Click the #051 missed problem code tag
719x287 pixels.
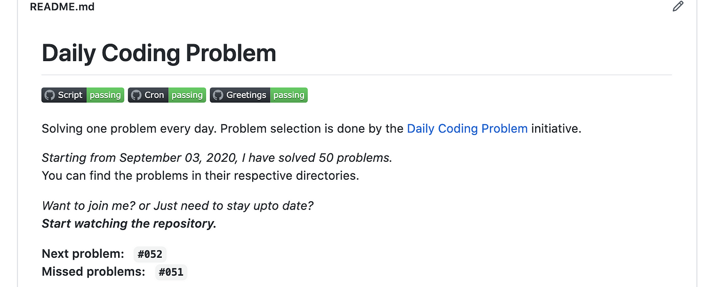tap(171, 272)
